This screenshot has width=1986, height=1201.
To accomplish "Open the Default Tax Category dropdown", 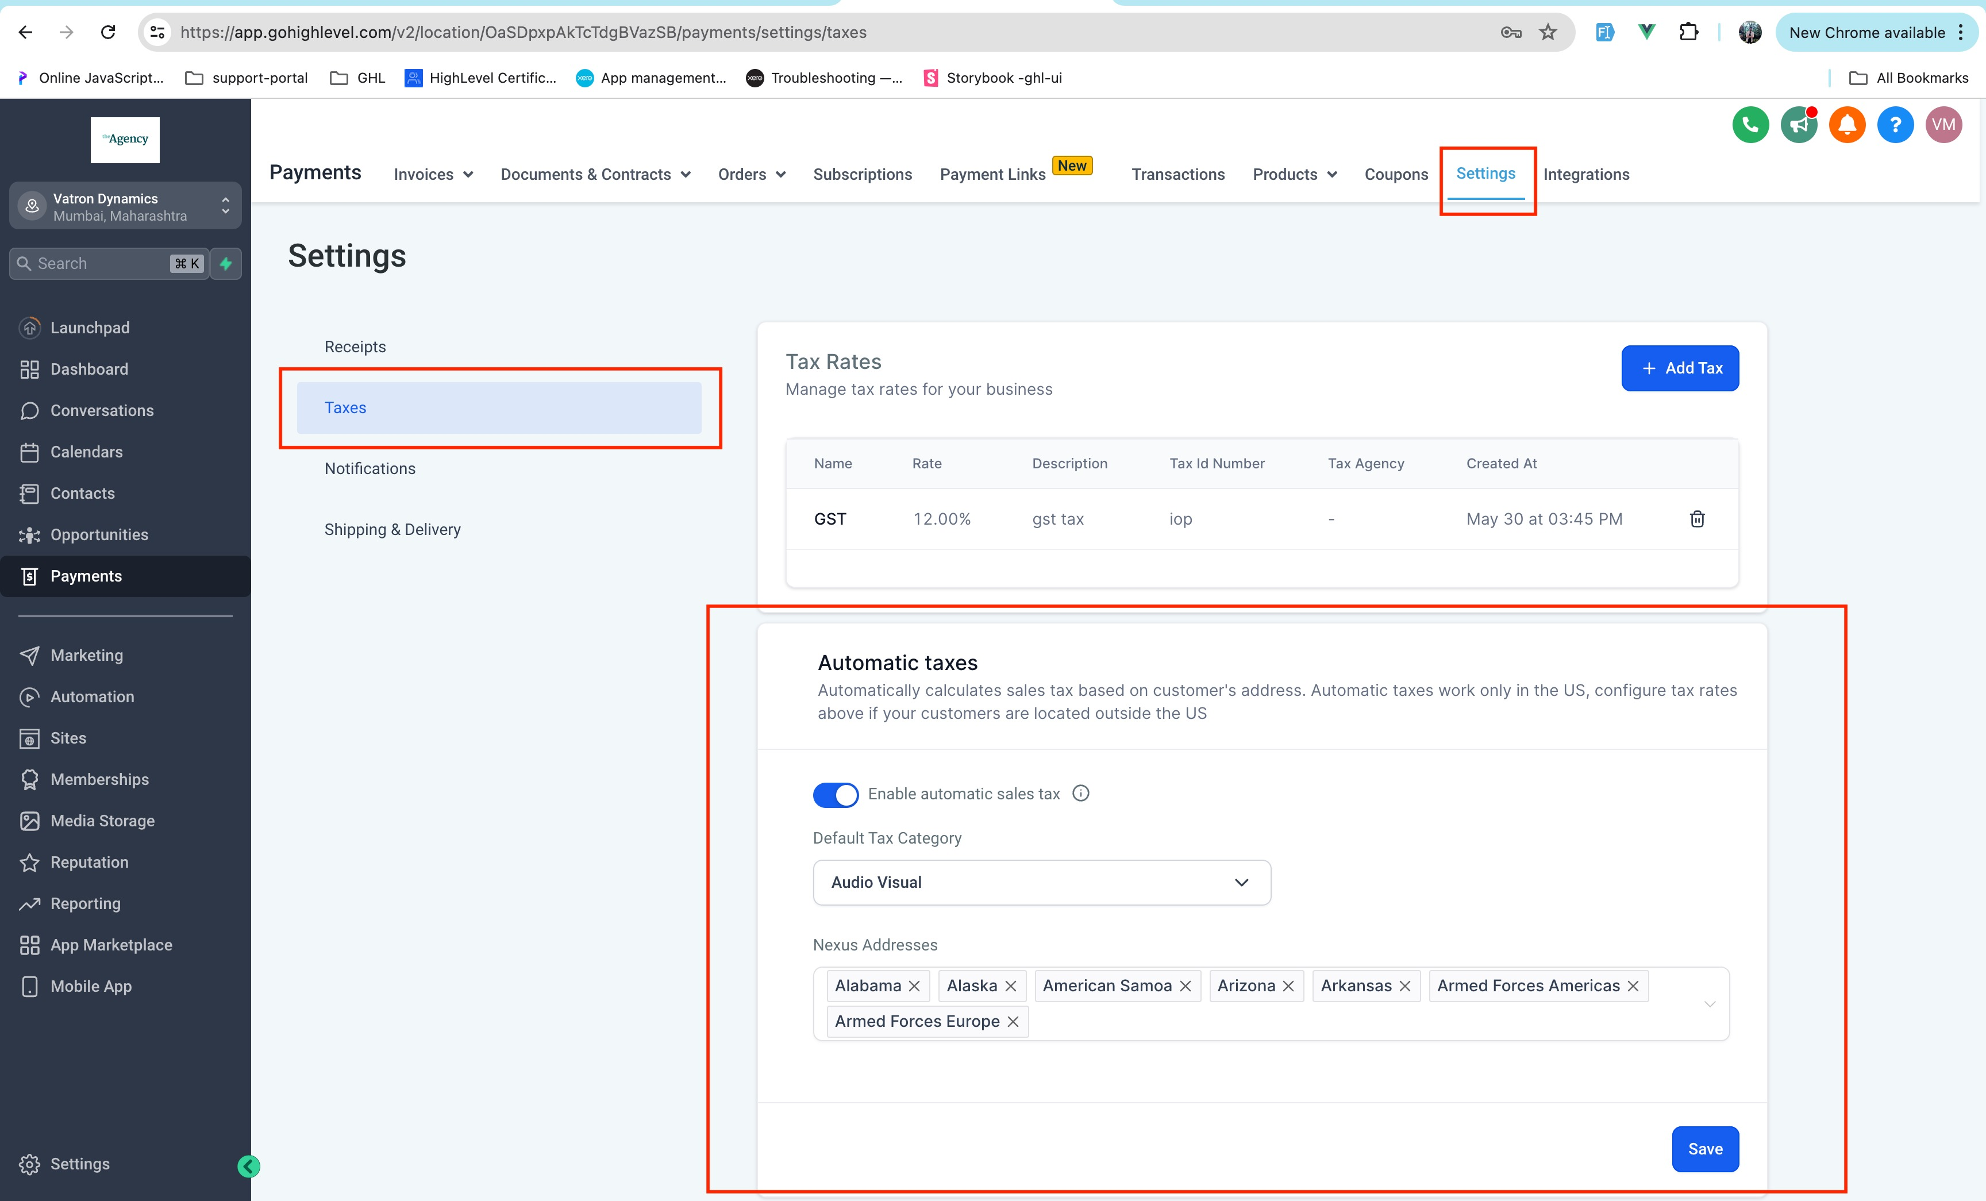I will [x=1041, y=882].
